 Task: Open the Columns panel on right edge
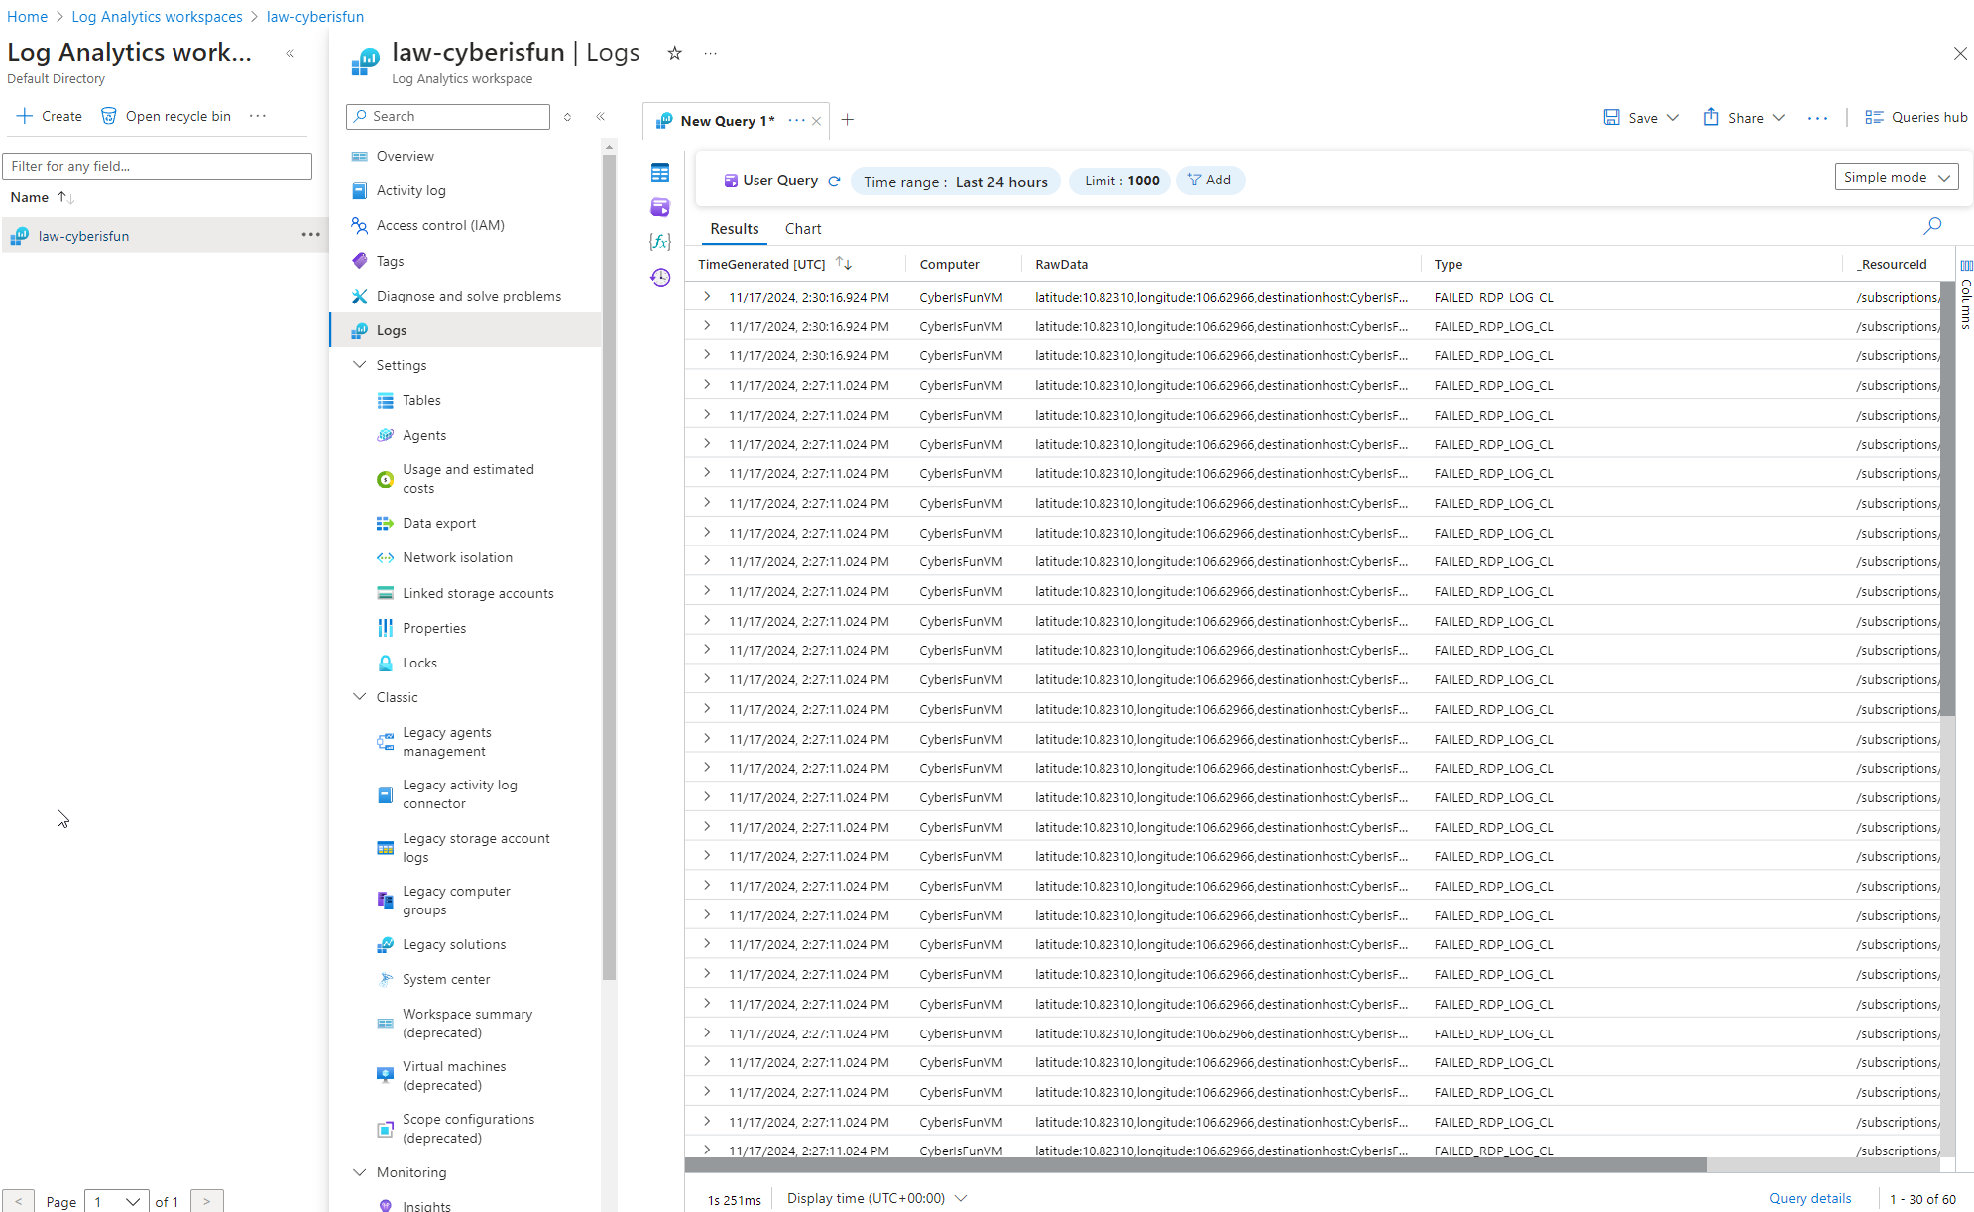tap(1966, 294)
